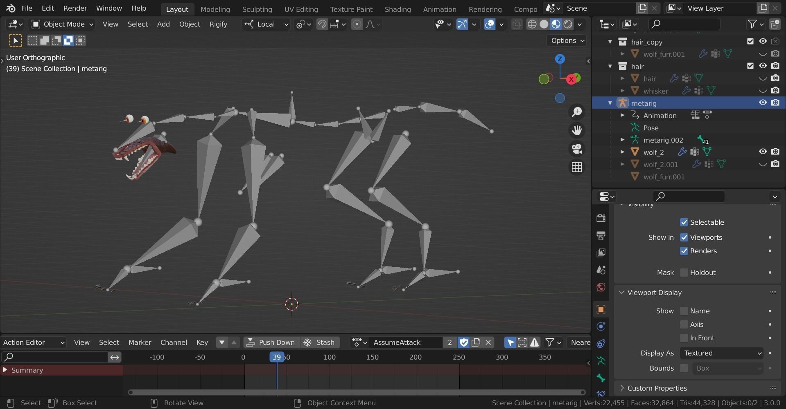This screenshot has width=786, height=409.
Task: Enable Show Axis checkbox
Action: [684, 324]
